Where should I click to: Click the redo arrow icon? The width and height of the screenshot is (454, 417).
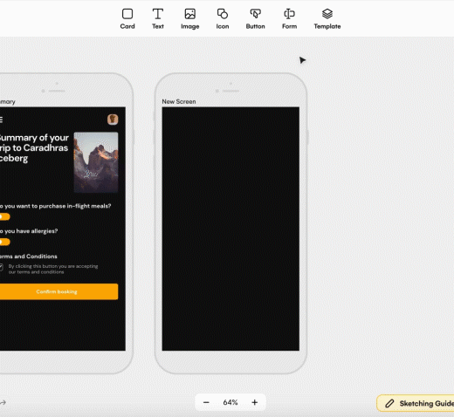click(x=3, y=403)
